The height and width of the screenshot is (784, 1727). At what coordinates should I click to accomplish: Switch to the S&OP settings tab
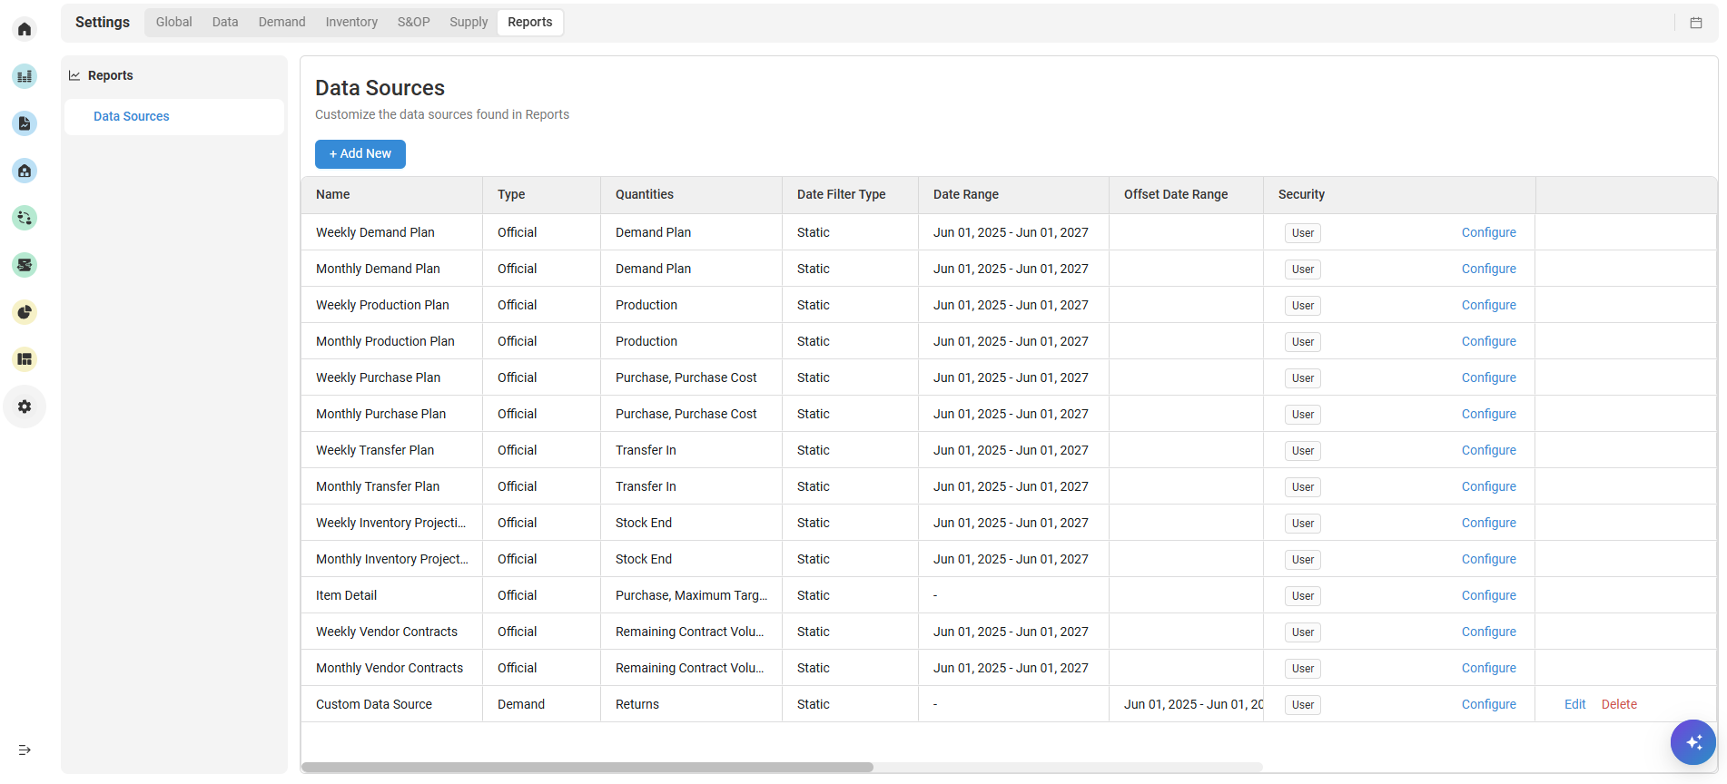pyautogui.click(x=413, y=23)
